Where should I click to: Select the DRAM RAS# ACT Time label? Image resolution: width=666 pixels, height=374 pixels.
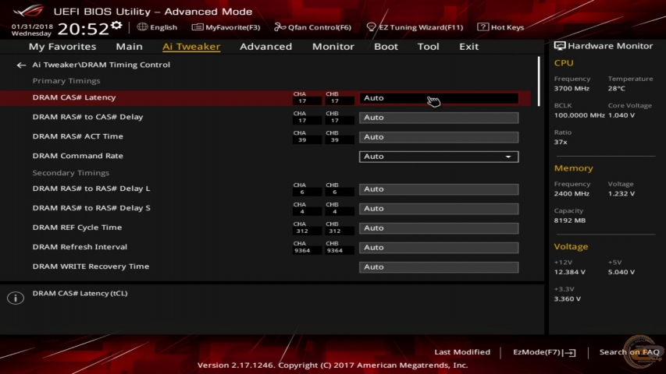(78, 136)
